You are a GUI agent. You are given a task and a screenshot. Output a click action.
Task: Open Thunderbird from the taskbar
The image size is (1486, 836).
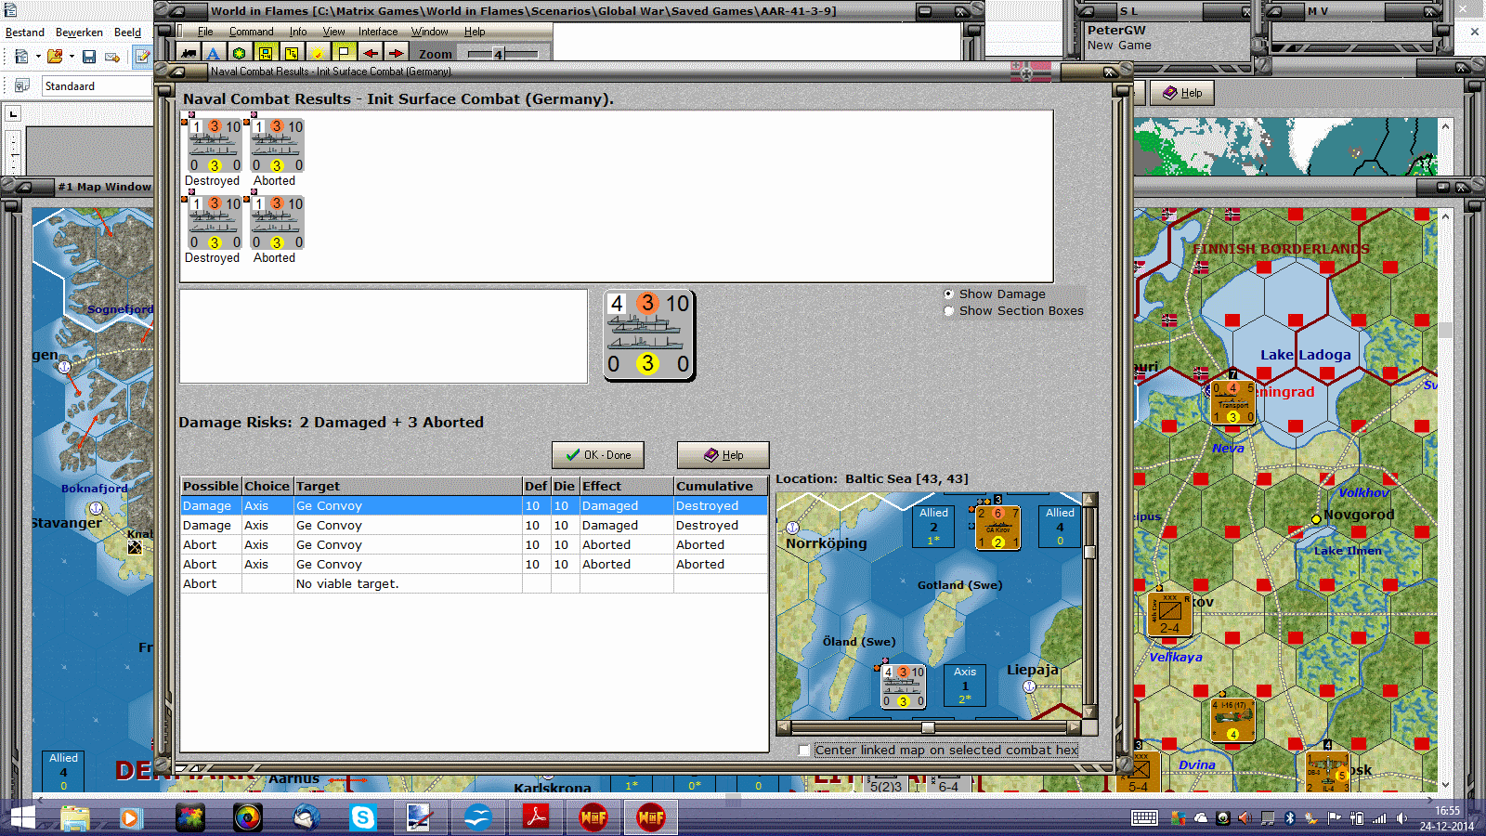tap(306, 818)
